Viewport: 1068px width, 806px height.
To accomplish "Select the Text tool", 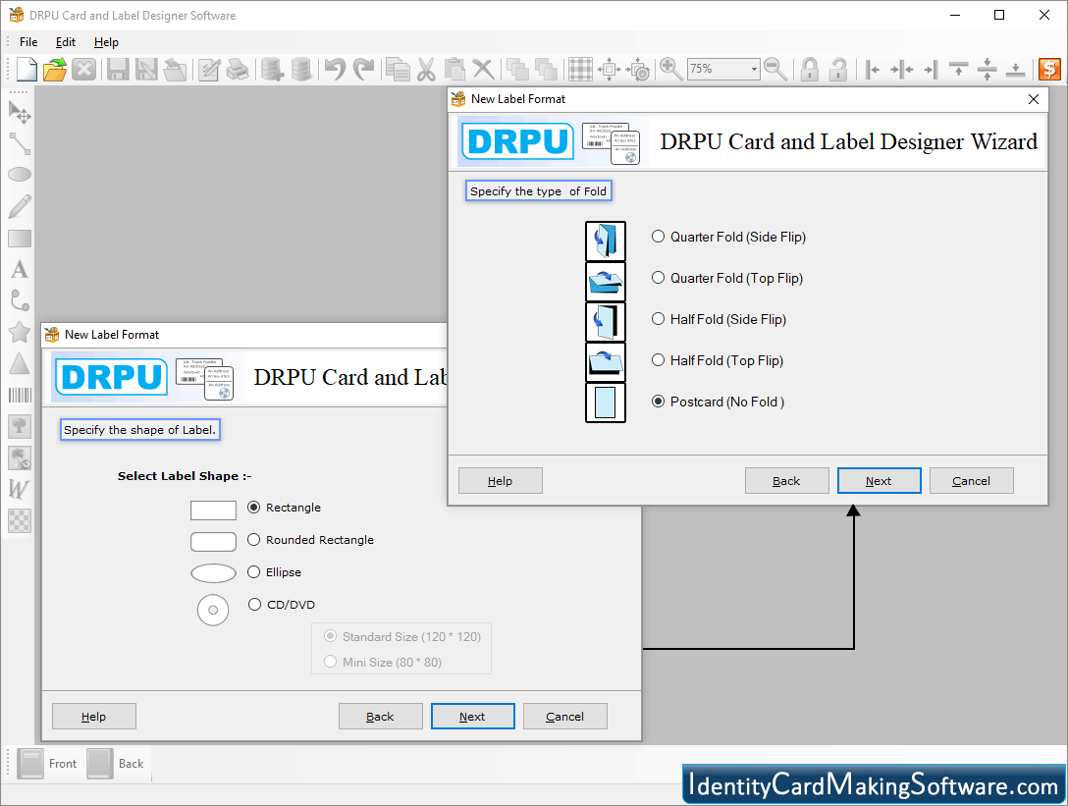I will pos(20,269).
